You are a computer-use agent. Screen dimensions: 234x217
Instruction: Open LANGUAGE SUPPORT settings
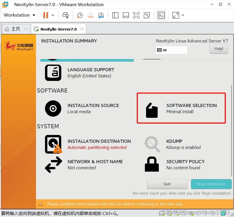pyautogui.click(x=91, y=73)
